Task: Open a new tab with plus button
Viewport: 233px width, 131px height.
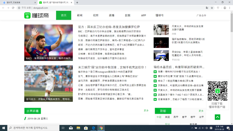Action: 77,3
